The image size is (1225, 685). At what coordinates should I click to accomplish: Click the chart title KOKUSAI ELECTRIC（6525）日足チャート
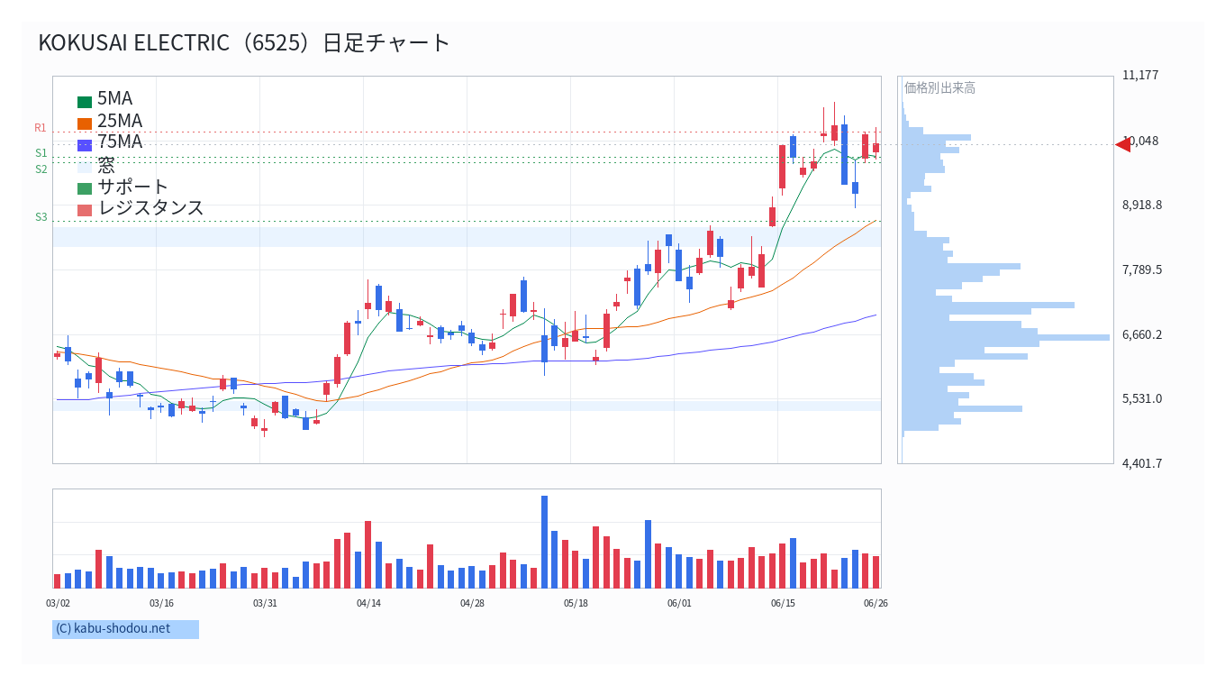[x=244, y=42]
